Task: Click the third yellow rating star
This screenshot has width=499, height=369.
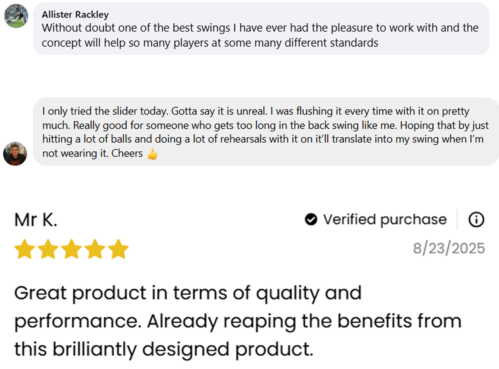Action: (x=71, y=249)
